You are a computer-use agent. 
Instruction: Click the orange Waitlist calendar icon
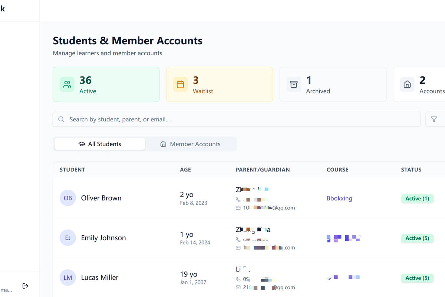pyautogui.click(x=180, y=84)
